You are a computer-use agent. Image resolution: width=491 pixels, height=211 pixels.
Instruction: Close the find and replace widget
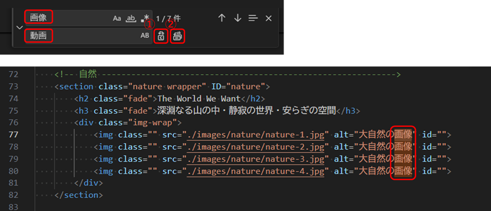coord(268,19)
